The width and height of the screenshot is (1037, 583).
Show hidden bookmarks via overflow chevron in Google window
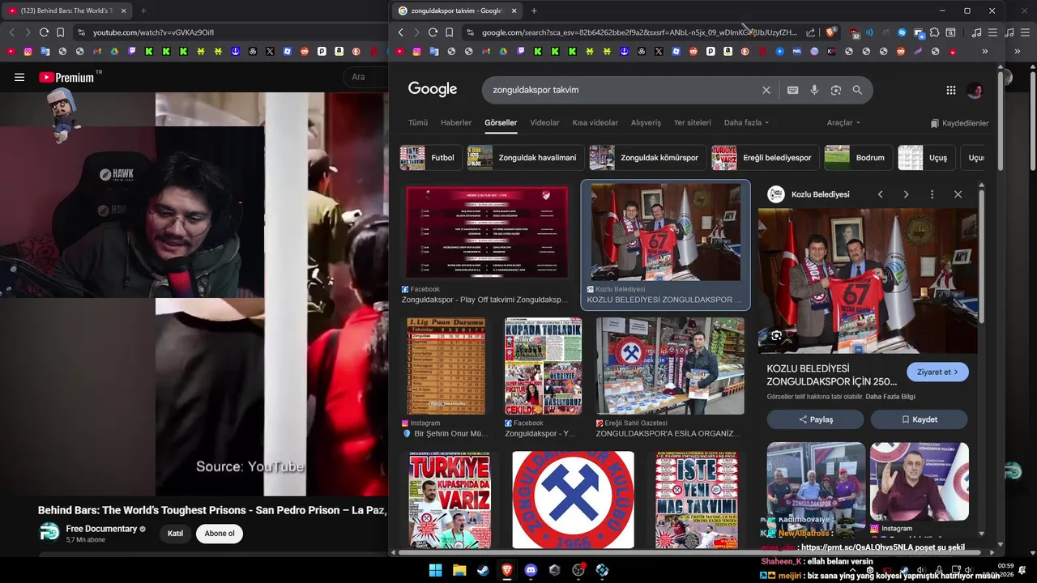point(984,51)
